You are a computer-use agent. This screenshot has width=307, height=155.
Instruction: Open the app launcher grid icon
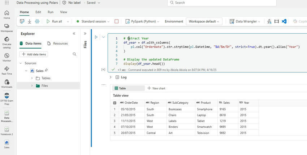pyautogui.click(x=7, y=3)
